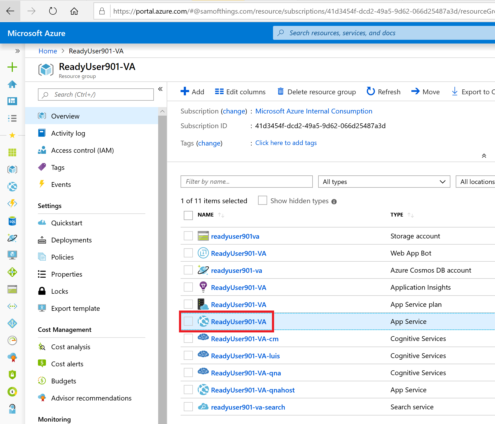Check the readyuser901-va-search row checkbox
The image size is (495, 424).
188,407
